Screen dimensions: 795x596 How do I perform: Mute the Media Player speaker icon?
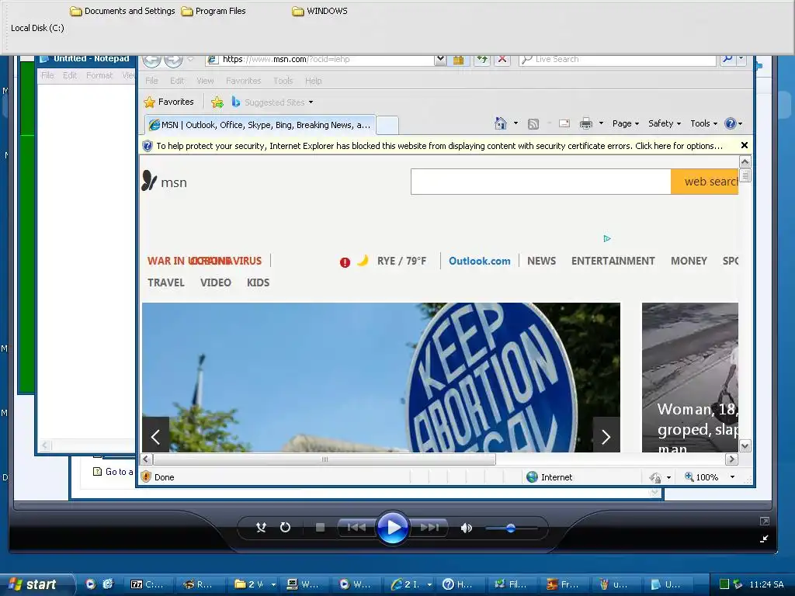point(466,528)
